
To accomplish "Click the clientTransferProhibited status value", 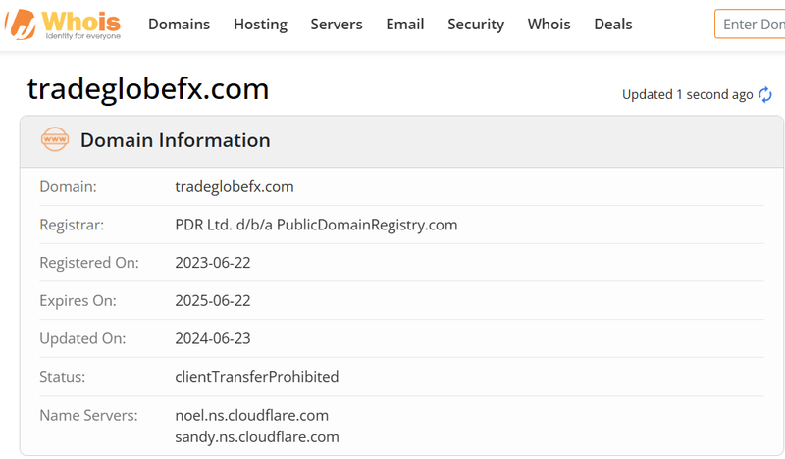I will point(257,377).
